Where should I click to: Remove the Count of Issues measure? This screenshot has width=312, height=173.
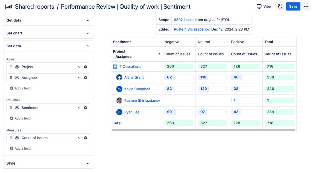point(86,138)
